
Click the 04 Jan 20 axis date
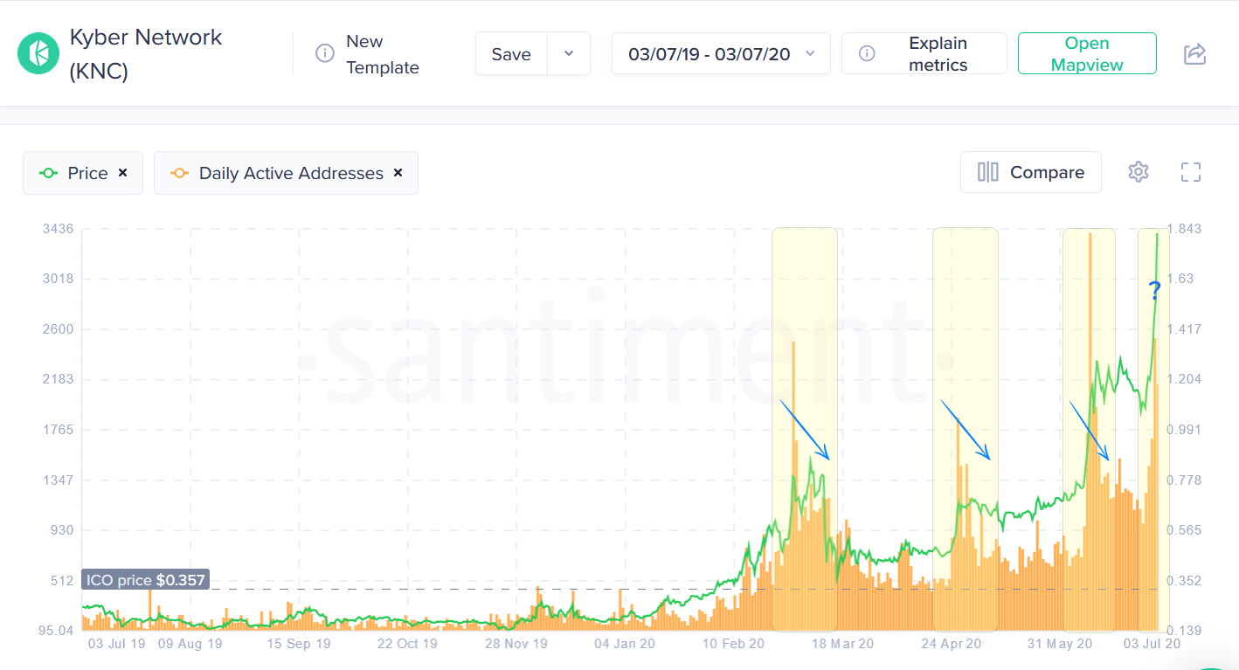[625, 644]
